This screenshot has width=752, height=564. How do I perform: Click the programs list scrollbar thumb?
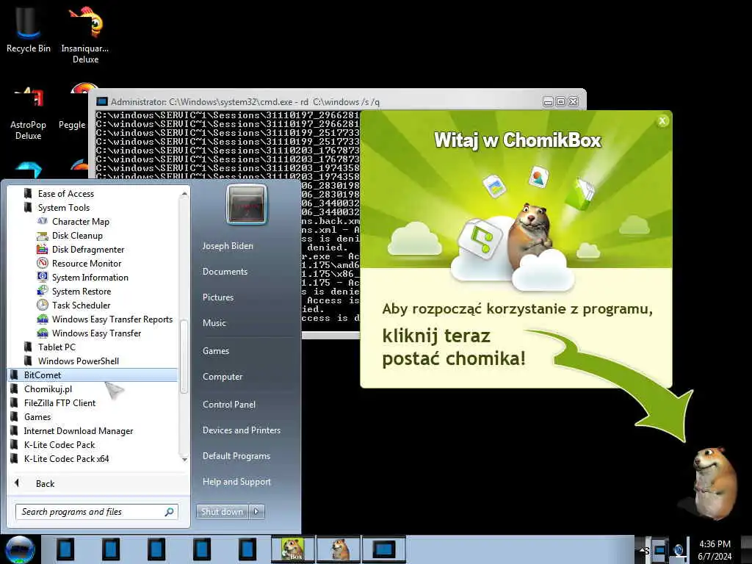coord(184,356)
